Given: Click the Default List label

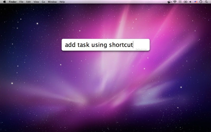Looking at the screenshot, I should pyautogui.click(x=141, y=49).
